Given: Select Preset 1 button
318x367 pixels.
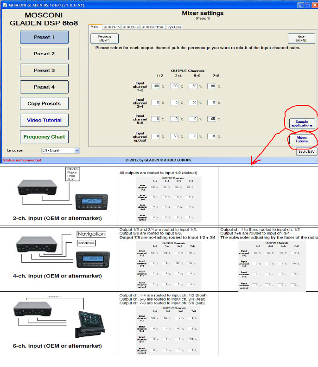Looking at the screenshot, I should (44, 37).
